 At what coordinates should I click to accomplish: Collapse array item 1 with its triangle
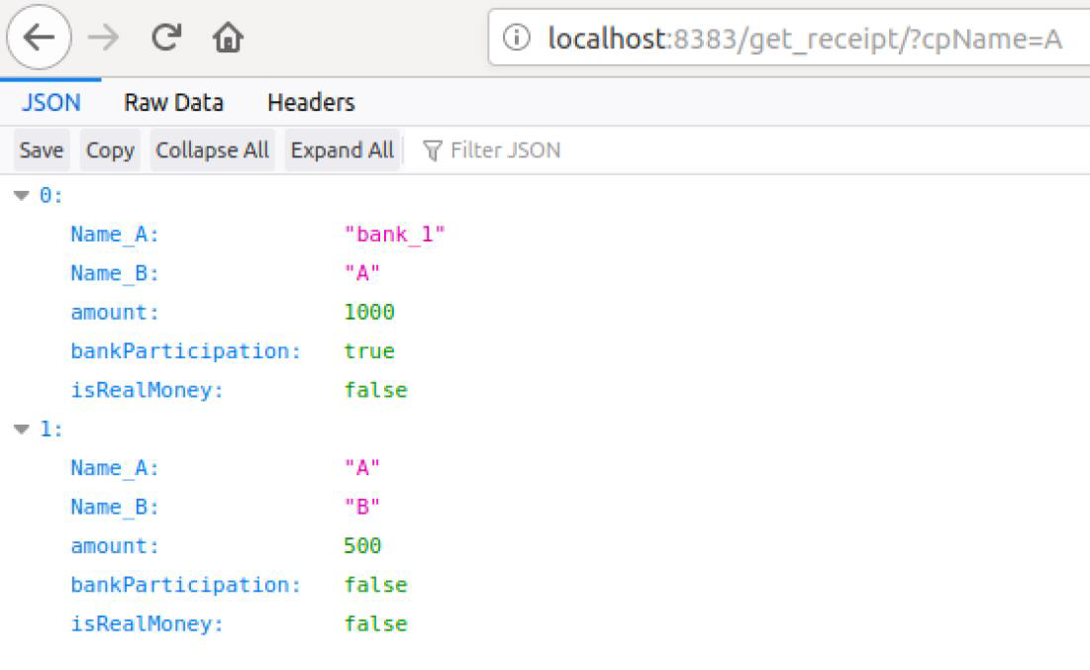point(22,430)
